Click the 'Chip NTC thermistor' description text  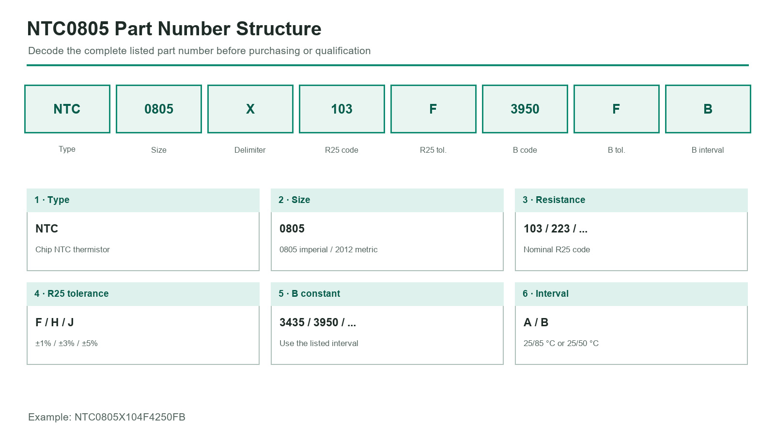coord(73,249)
